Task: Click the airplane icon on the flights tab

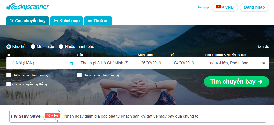Action: tap(12, 21)
